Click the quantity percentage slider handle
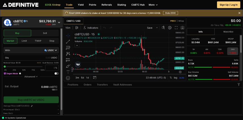Image resolution: width=243 pixels, height=120 pixels. pos(5,67)
